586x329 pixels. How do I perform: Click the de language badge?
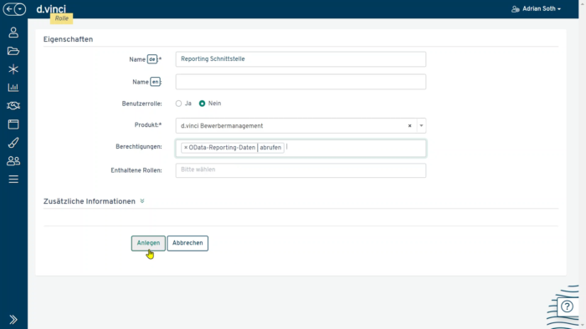click(152, 59)
